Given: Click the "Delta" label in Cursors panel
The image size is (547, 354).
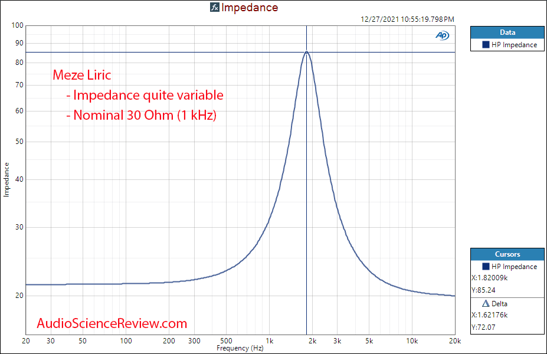Looking at the screenshot, I should [500, 304].
